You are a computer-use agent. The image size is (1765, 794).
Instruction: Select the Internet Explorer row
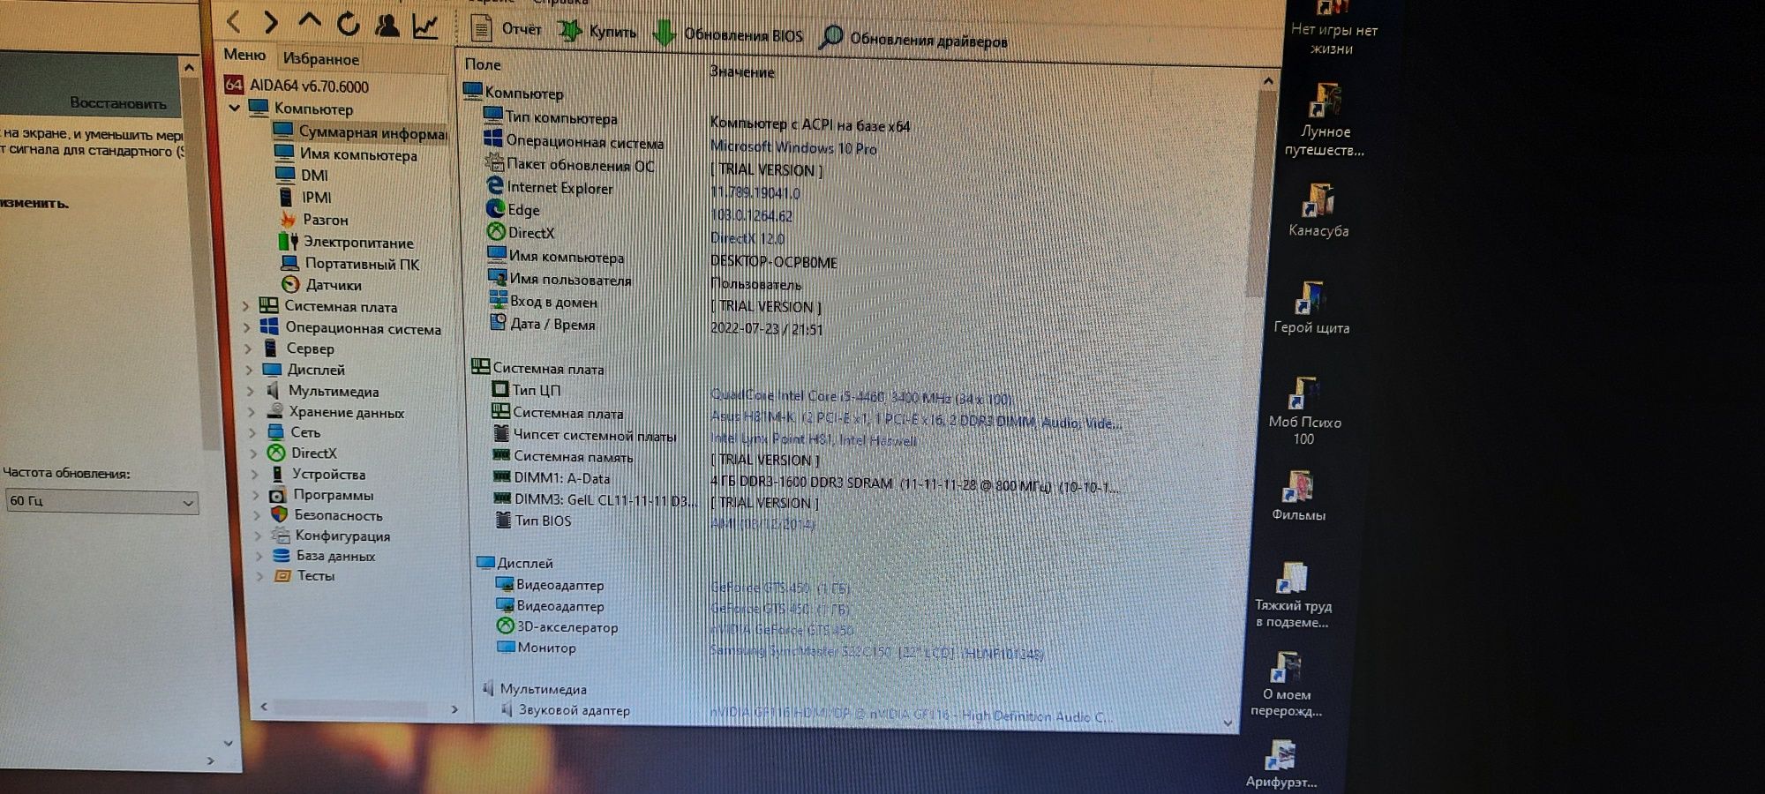click(x=549, y=187)
